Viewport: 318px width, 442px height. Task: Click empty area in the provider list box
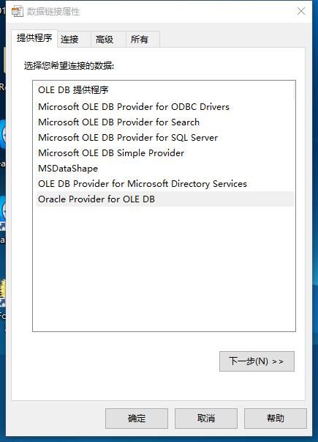[x=164, y=268]
